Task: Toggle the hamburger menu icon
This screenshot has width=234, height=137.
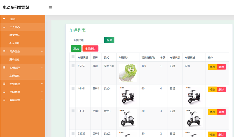Action: pos(50,7)
